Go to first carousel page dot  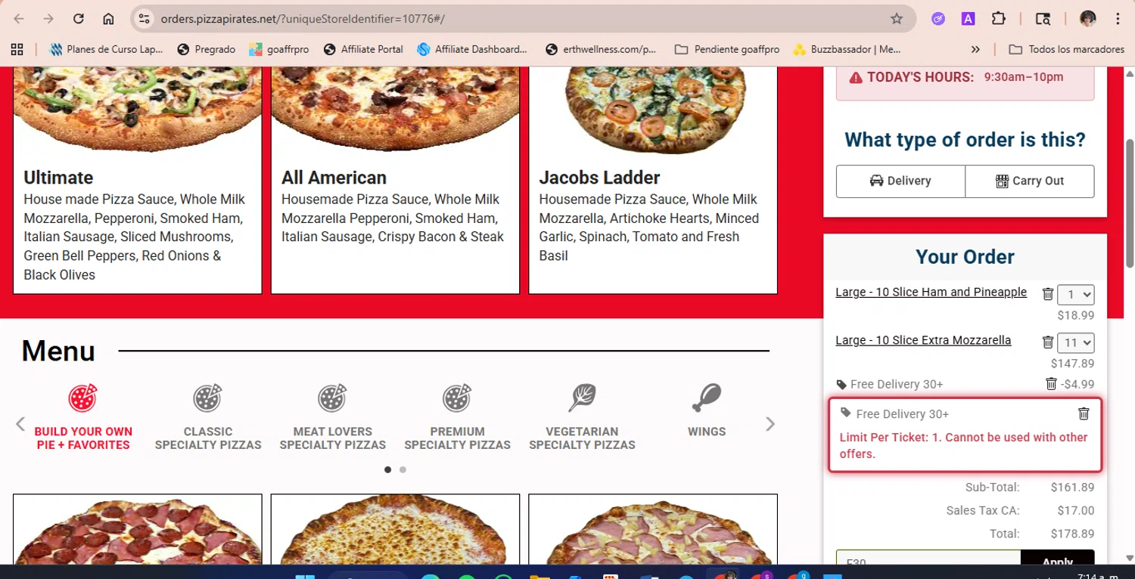pos(387,469)
